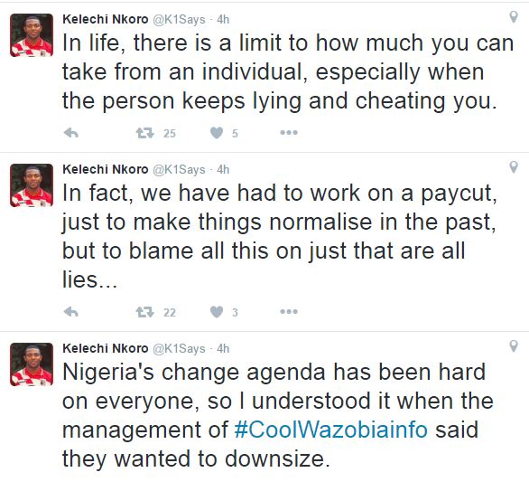Open avatar thumbnail of first tweet

pos(32,35)
